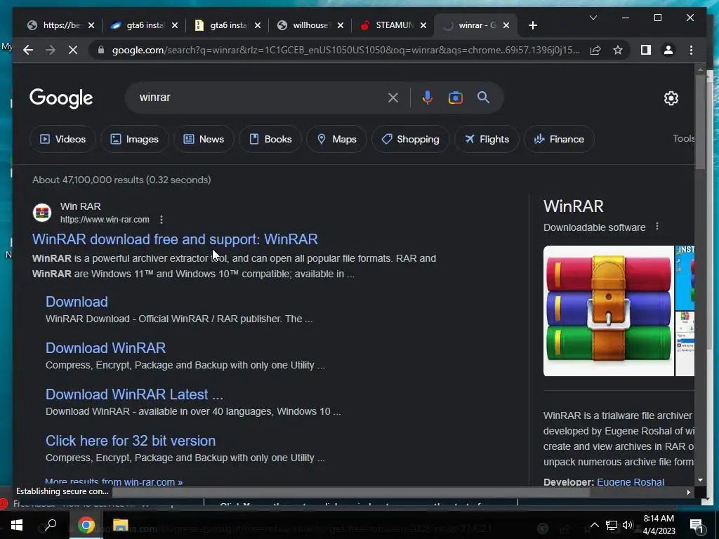Close the STEAMUN tab
Viewport: 719px width, 539px height.
[x=423, y=25]
